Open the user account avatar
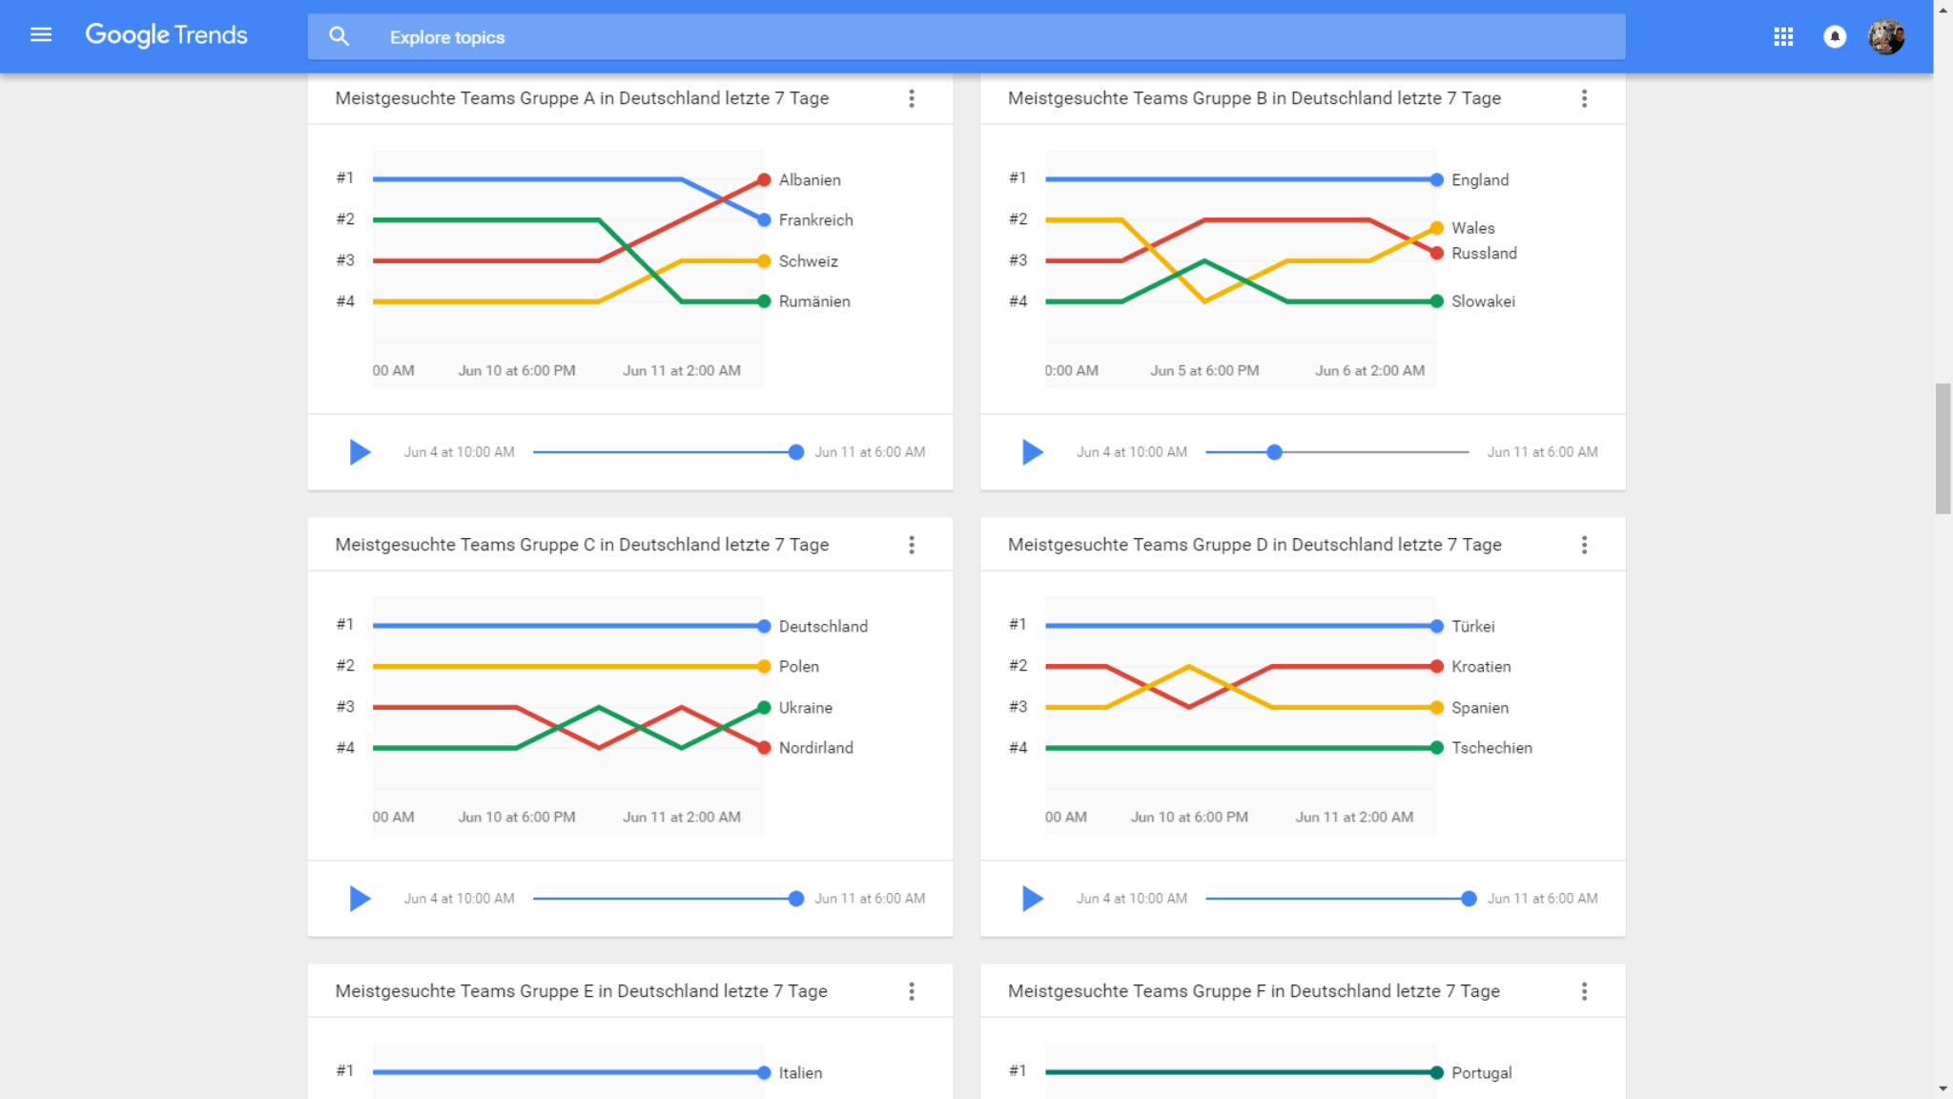This screenshot has height=1099, width=1953. pyautogui.click(x=1885, y=36)
